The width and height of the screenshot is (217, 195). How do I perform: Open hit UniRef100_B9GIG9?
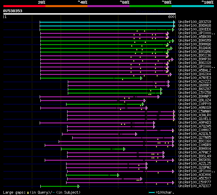coord(195,63)
